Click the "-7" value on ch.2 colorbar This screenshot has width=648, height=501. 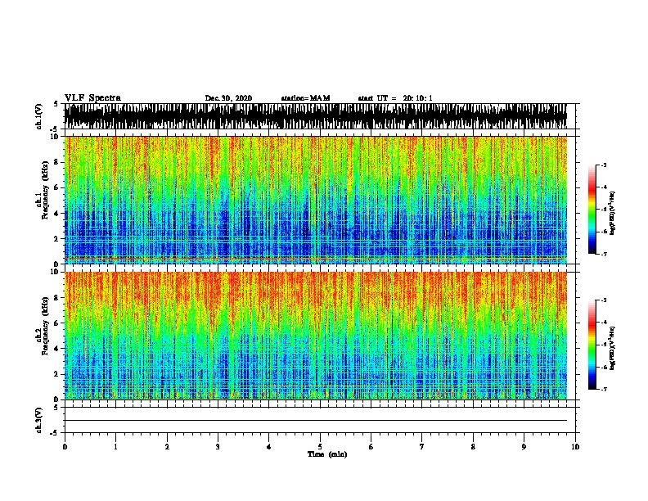(x=604, y=390)
